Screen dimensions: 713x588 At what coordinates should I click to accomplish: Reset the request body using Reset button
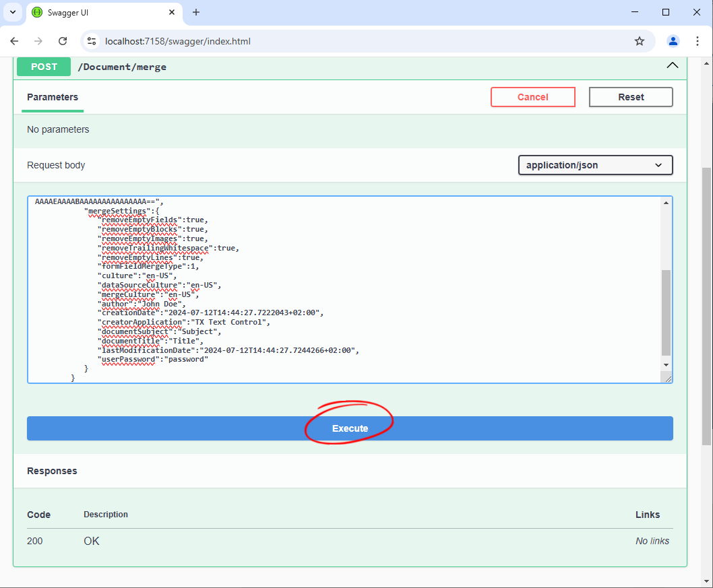pyautogui.click(x=631, y=97)
